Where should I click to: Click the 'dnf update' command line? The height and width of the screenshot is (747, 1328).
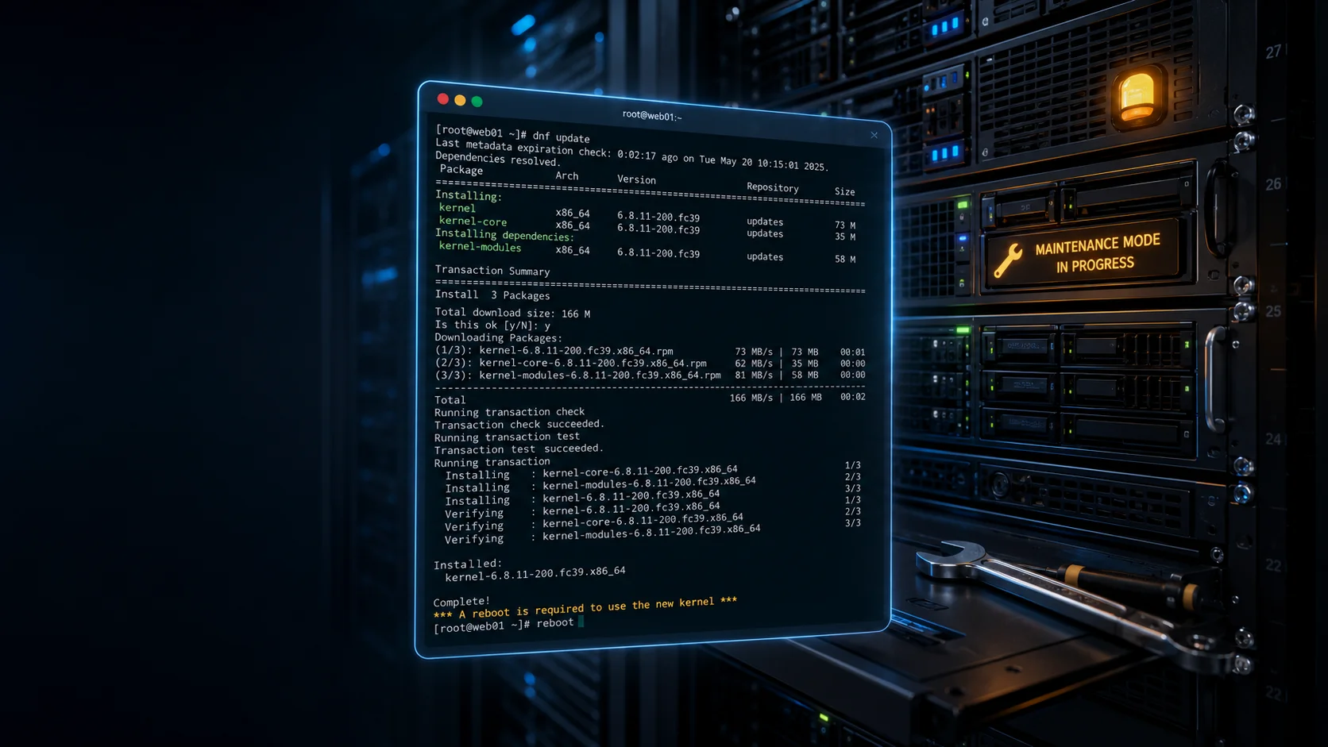pyautogui.click(x=512, y=134)
